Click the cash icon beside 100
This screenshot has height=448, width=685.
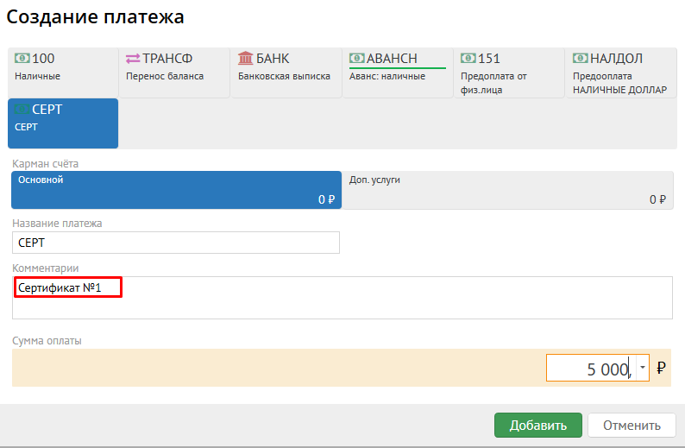point(22,58)
